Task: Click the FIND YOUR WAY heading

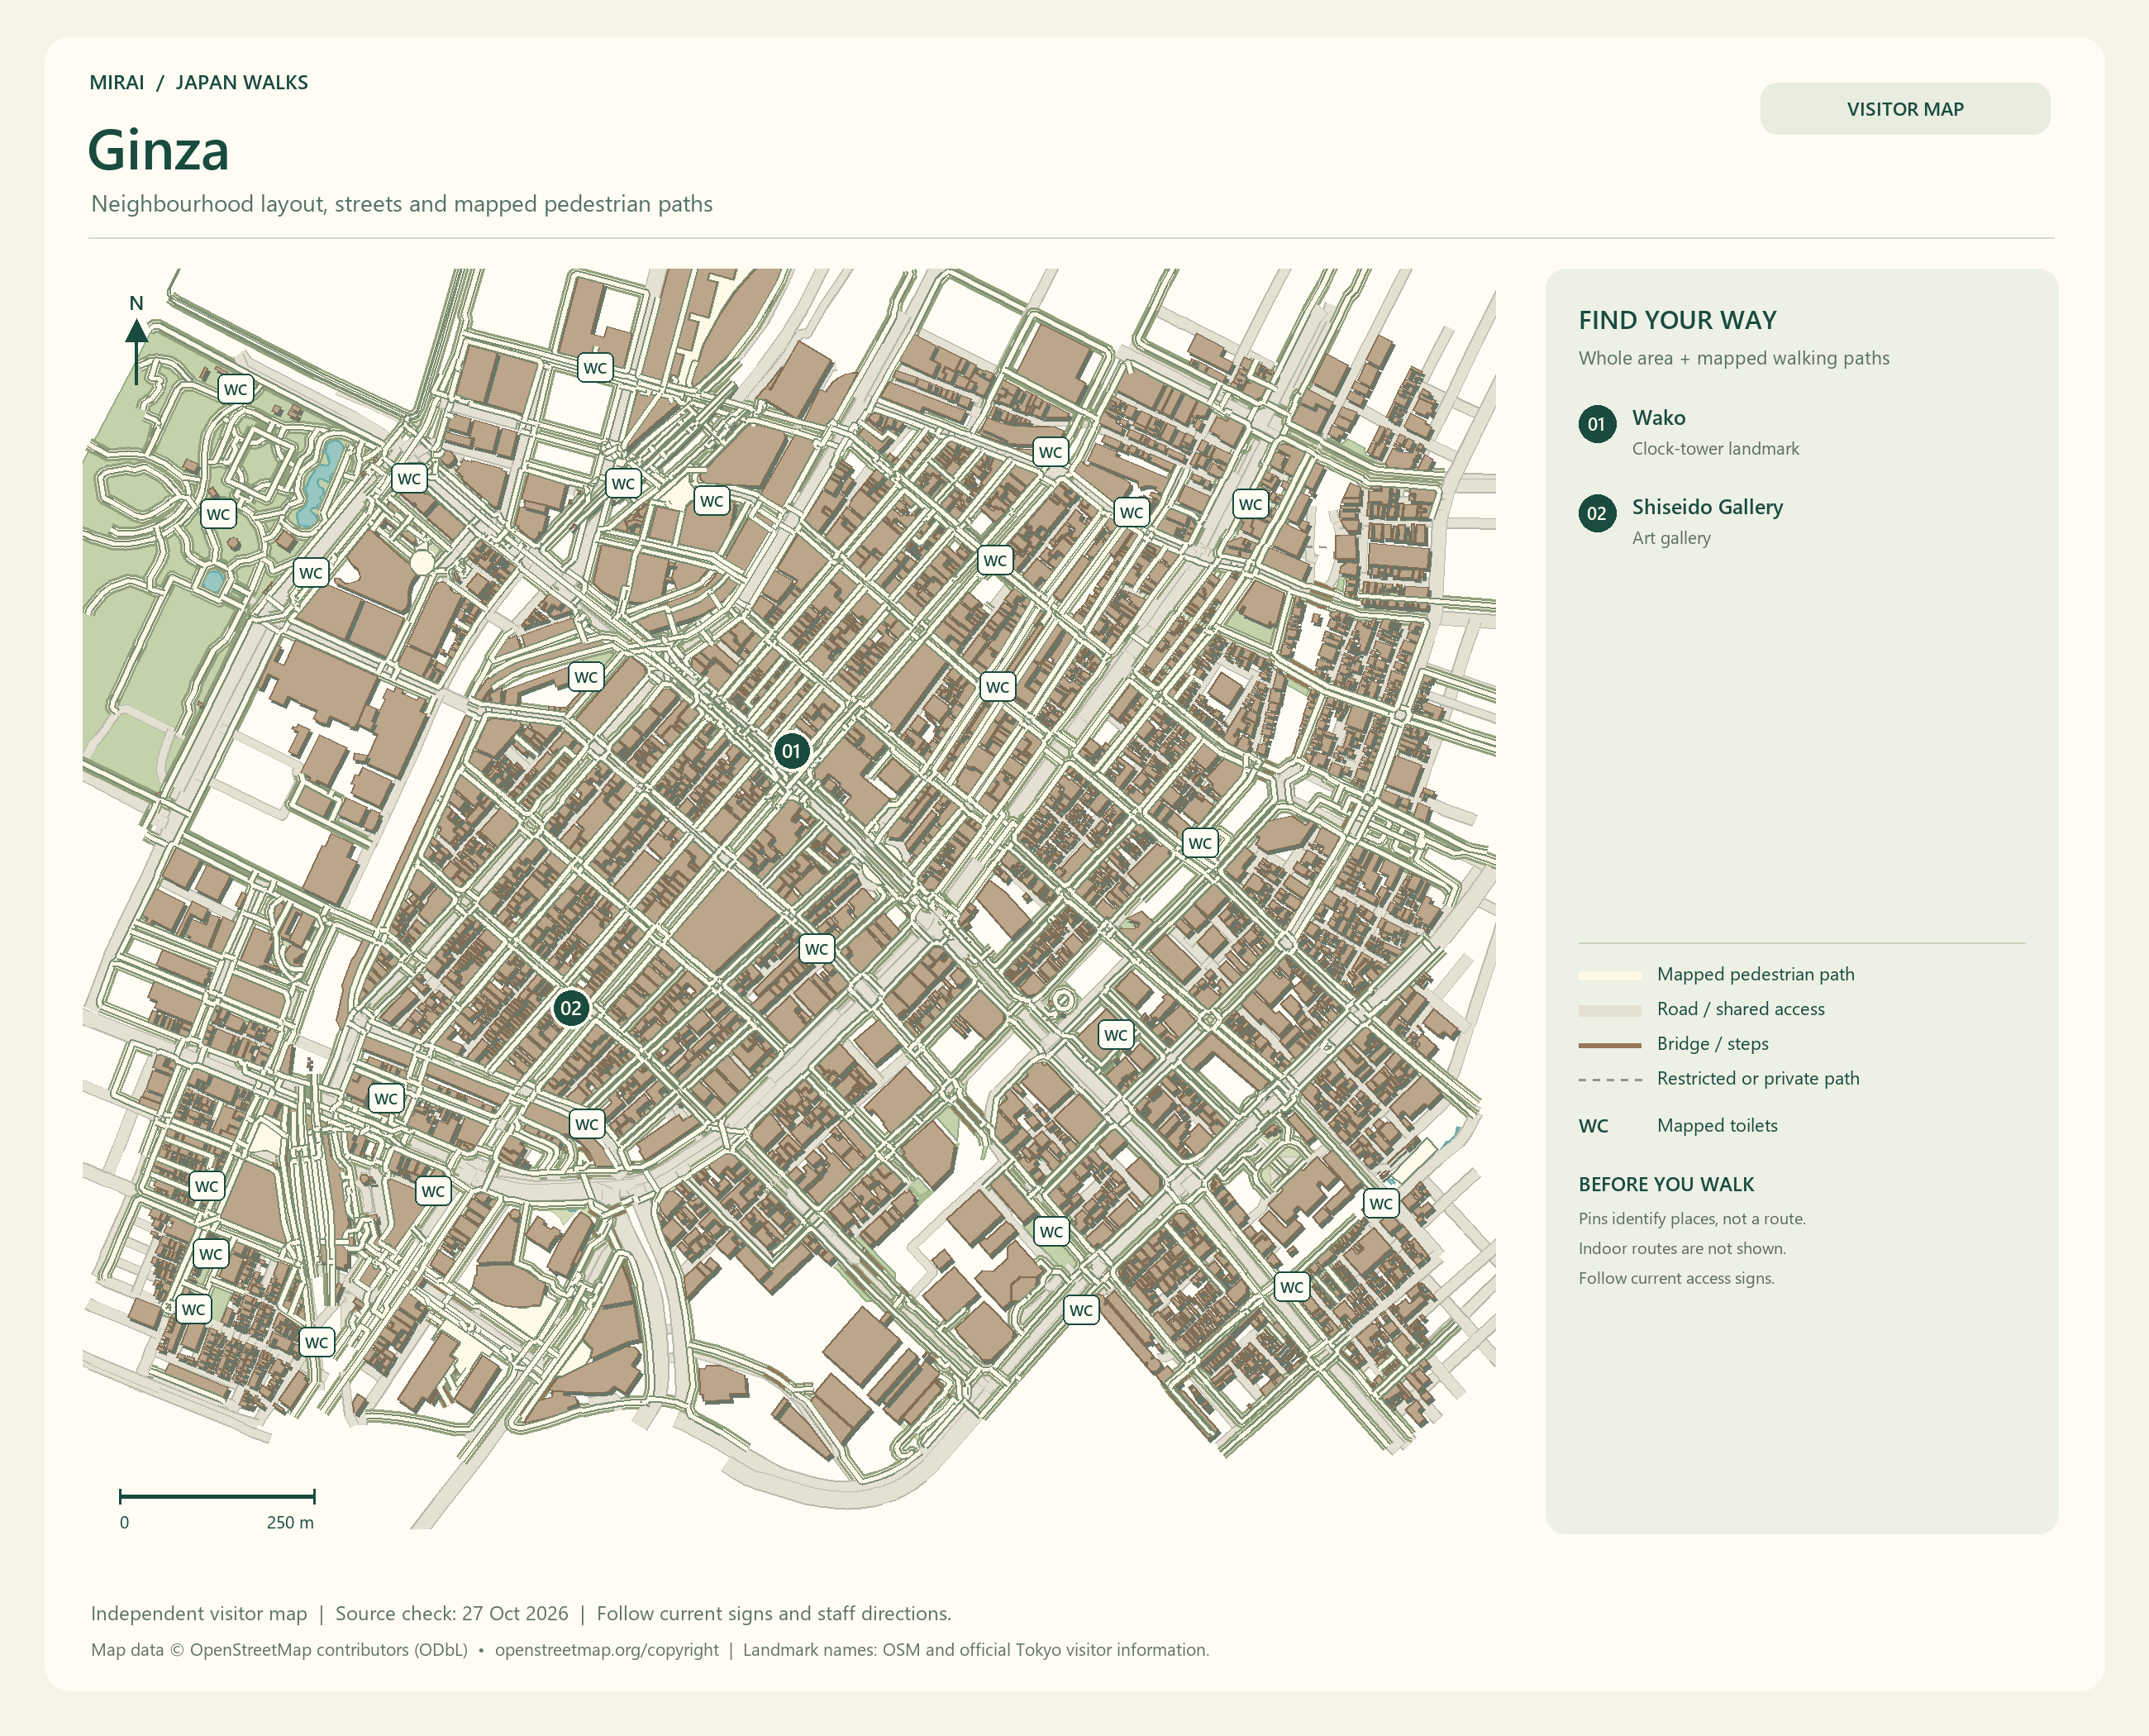Action: [x=1677, y=320]
